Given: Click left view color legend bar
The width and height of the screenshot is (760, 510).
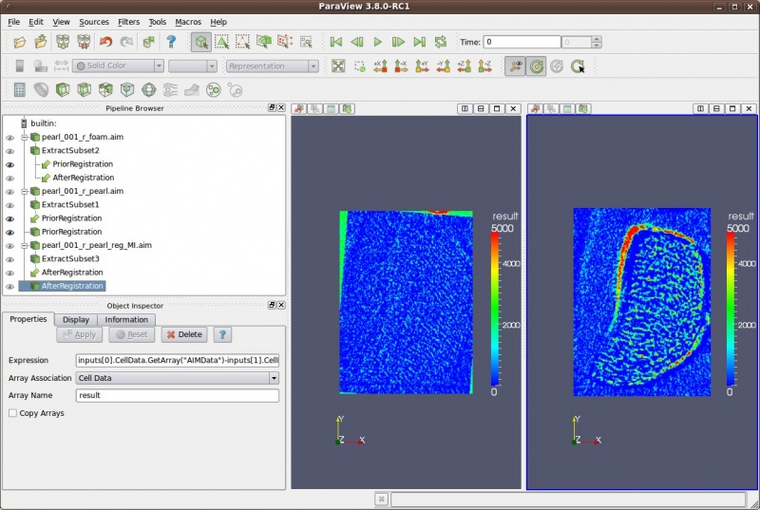Looking at the screenshot, I should 495,308.
